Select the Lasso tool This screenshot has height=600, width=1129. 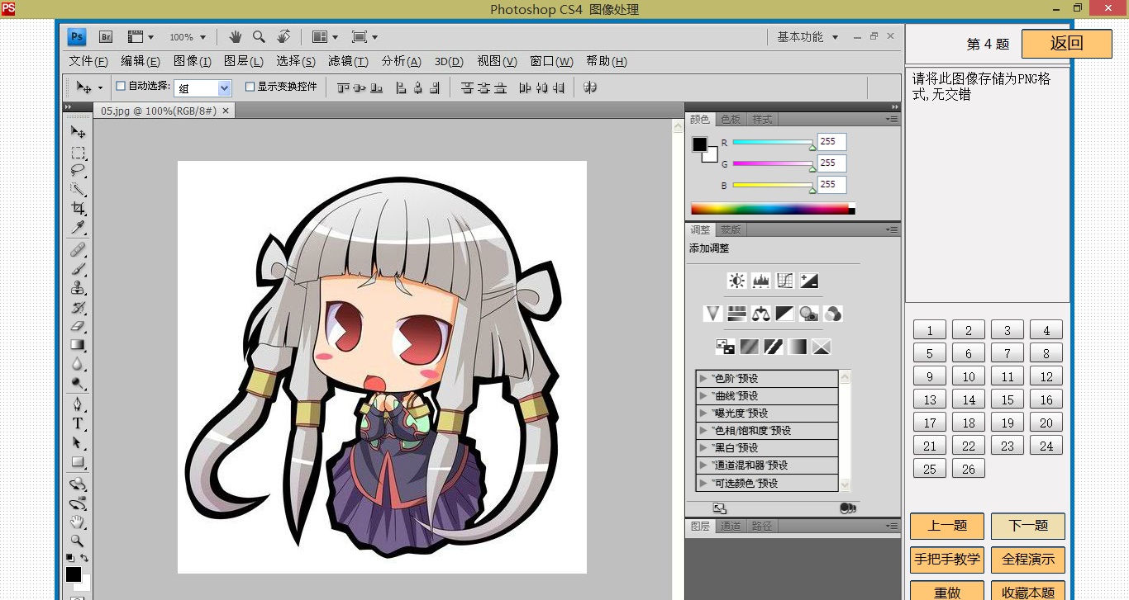pos(78,171)
